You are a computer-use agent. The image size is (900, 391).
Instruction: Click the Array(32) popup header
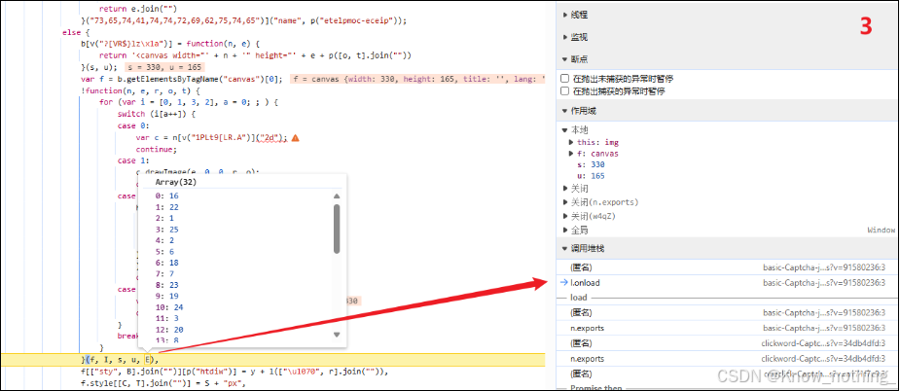[x=175, y=183]
